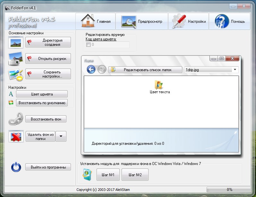Screen dimensions: 256x197
Task: Click the paint picture icon beside Сохранить настройки
Action: click(16, 75)
